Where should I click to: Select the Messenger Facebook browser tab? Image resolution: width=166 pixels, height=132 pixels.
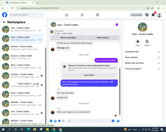pos(20,3)
